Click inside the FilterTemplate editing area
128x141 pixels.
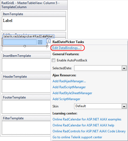tap(26, 128)
